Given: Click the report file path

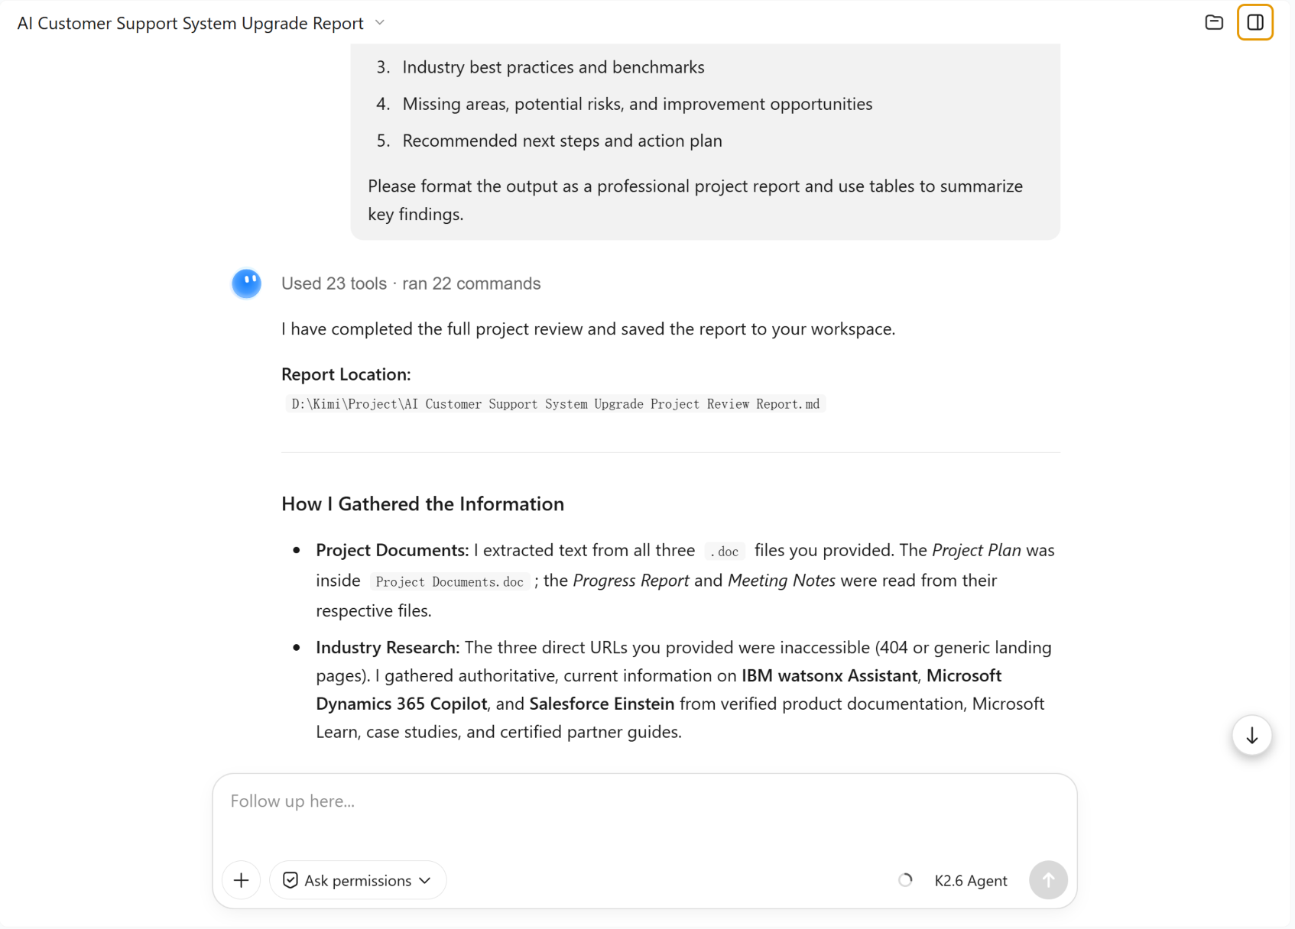Looking at the screenshot, I should click(x=556, y=404).
